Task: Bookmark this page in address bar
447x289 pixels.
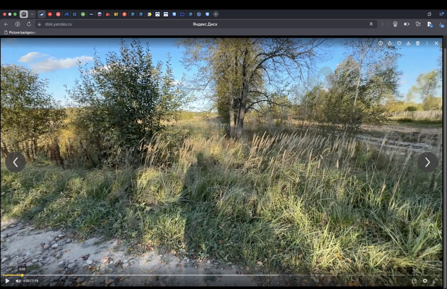Action: (371, 24)
